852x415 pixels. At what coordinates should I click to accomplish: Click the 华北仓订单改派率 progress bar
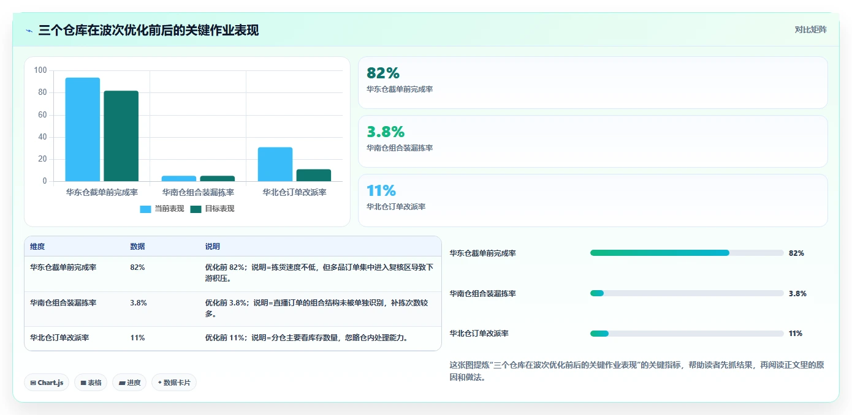coord(687,334)
